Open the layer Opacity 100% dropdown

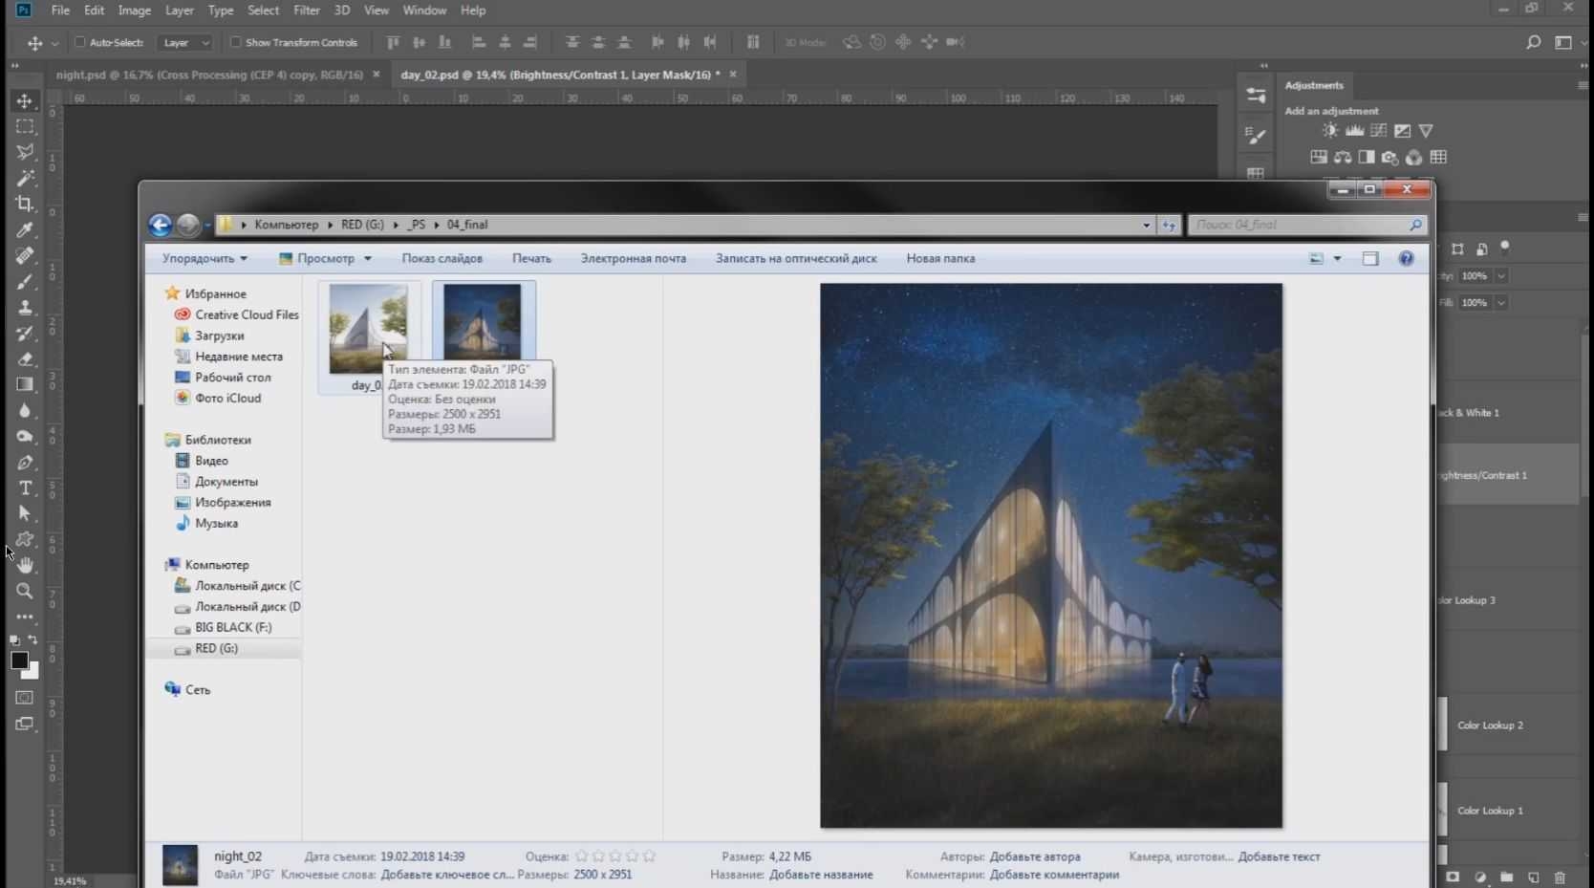pos(1501,276)
